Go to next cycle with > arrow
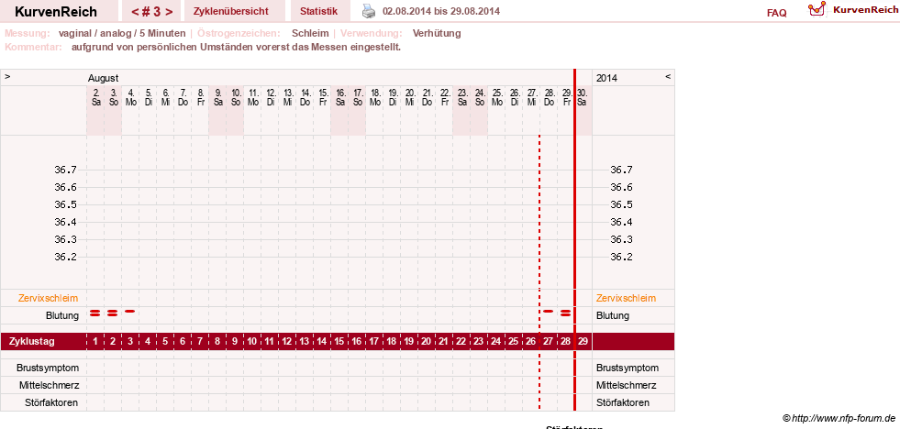This screenshot has height=429, width=900. click(x=169, y=12)
